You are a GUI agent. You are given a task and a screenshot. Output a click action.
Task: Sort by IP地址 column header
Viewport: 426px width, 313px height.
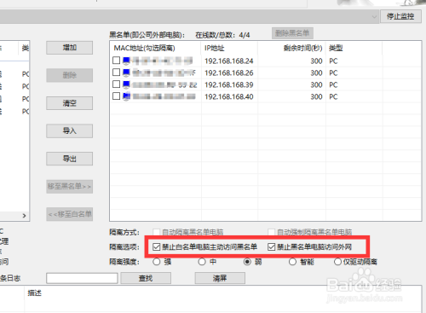pos(229,48)
